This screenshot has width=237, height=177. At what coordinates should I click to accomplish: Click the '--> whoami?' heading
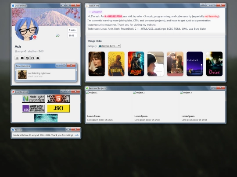(95, 12)
